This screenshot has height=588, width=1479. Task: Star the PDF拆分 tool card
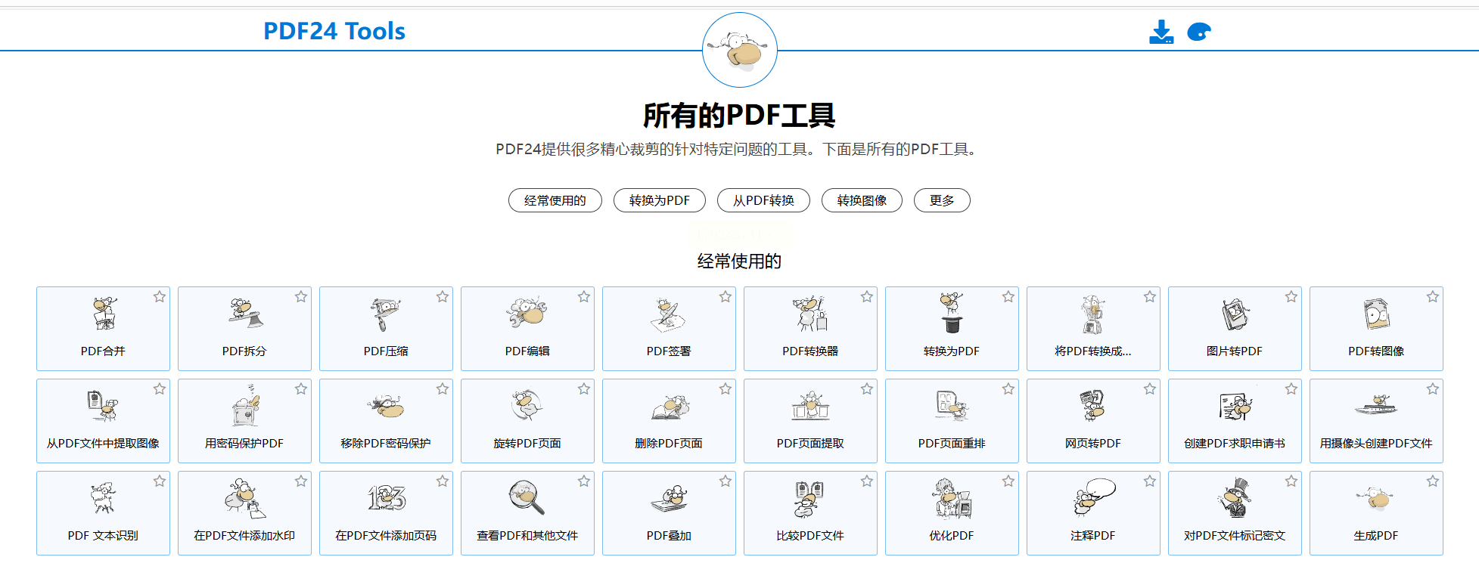301,297
